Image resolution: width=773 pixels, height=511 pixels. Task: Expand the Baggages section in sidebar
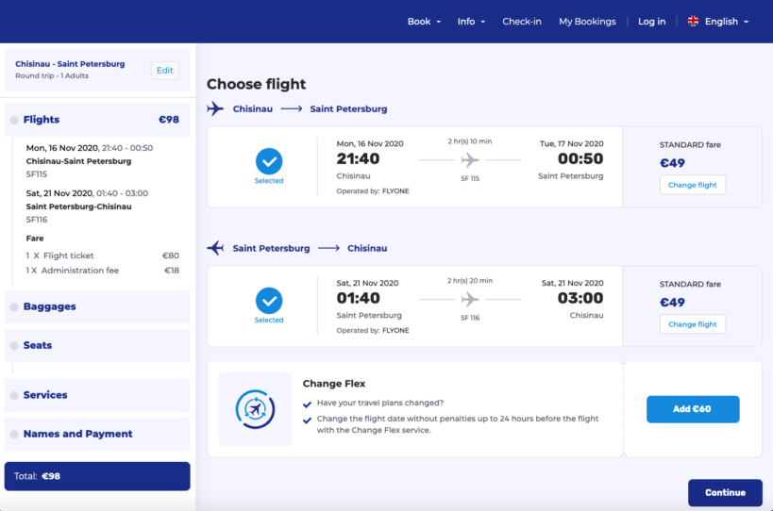50,306
